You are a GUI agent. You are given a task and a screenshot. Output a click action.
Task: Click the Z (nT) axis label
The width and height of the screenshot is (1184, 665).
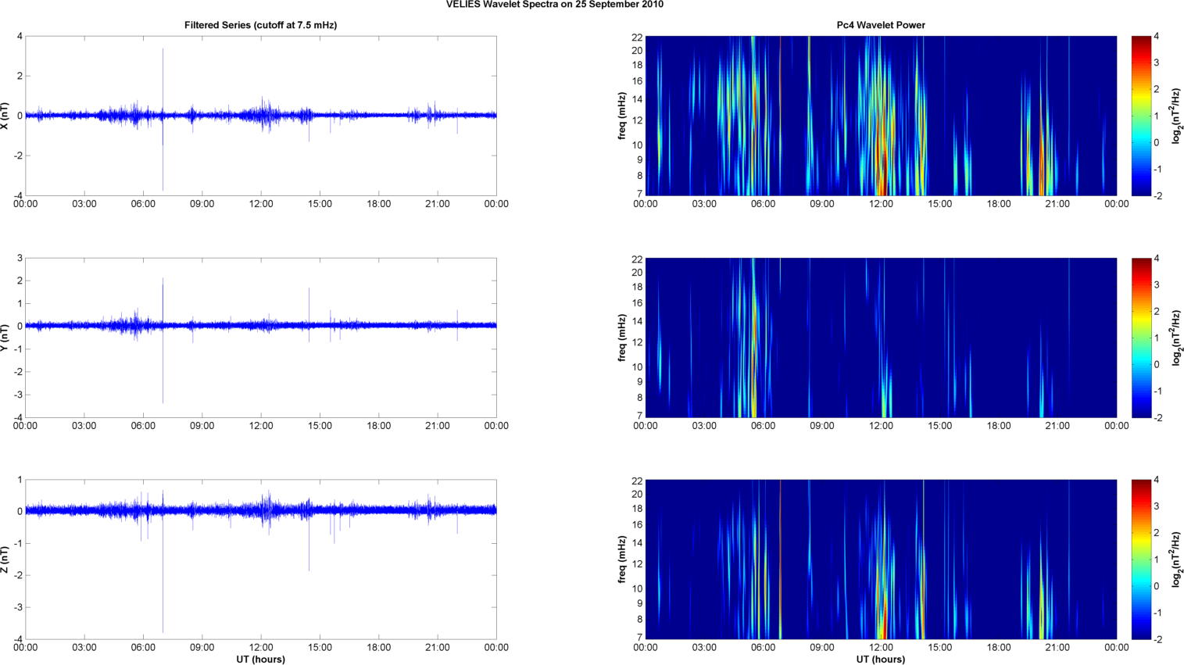point(5,560)
